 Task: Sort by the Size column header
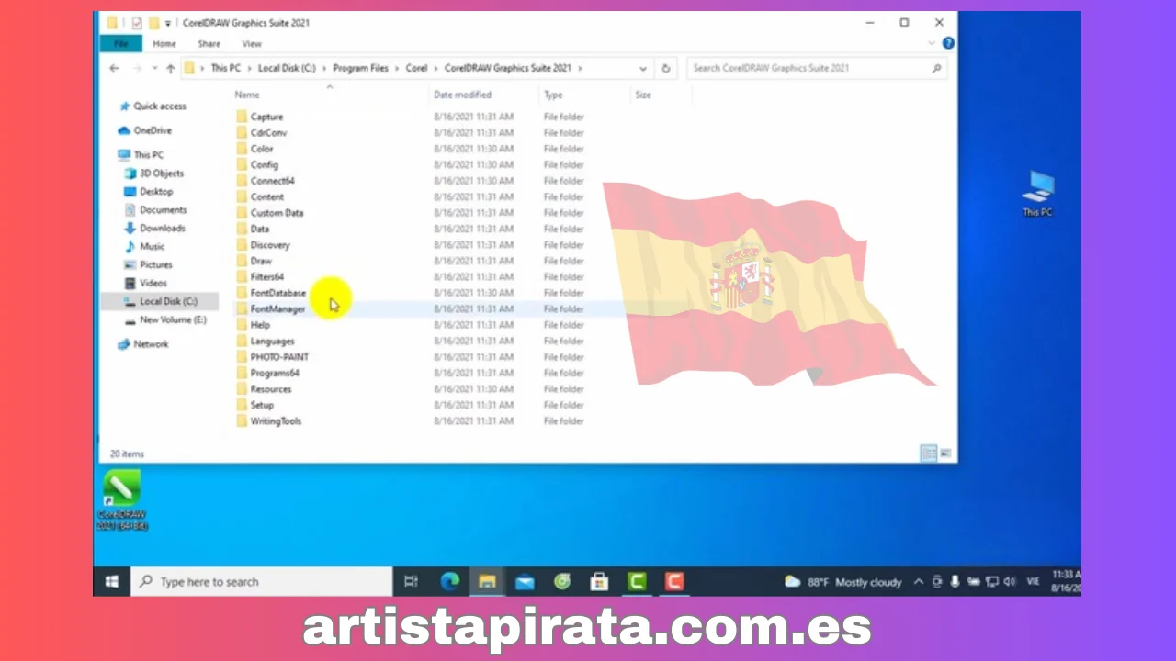[x=643, y=95]
